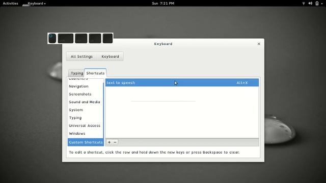326x183 pixels.
Task: Select the Screenshots shortcut category
Action: [x=85, y=94]
